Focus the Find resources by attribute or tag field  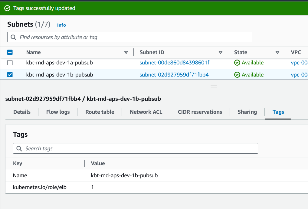point(129,37)
